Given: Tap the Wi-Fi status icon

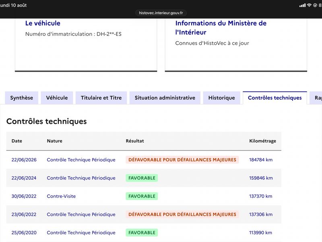Looking at the screenshot, I should (309, 5).
